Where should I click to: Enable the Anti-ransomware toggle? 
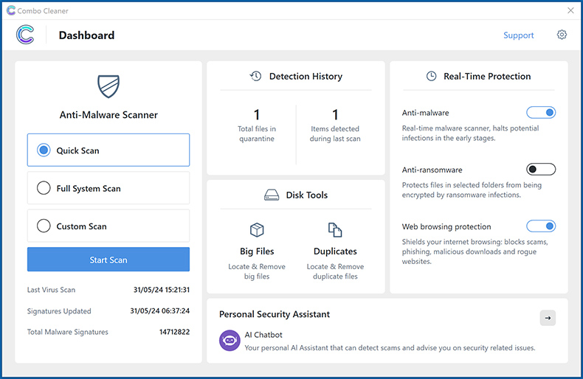[x=540, y=170]
